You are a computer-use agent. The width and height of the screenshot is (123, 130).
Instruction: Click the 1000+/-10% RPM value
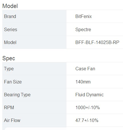[x=88, y=107]
